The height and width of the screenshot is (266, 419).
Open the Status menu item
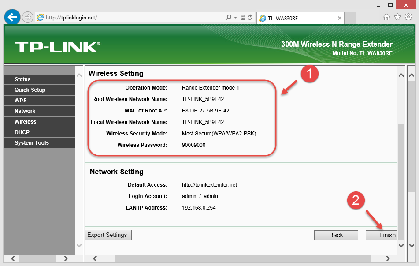click(40, 79)
